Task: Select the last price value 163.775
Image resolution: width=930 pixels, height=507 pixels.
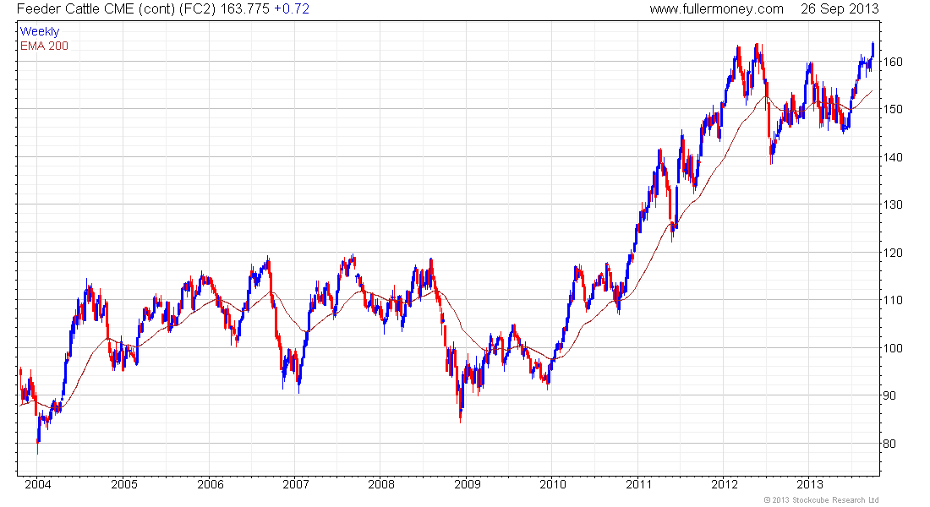Action: (245, 9)
